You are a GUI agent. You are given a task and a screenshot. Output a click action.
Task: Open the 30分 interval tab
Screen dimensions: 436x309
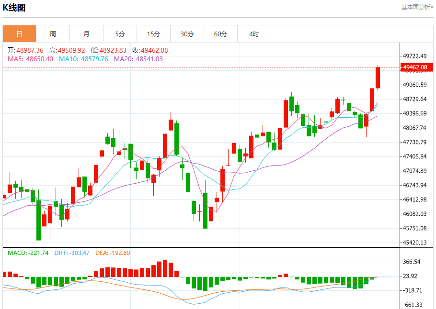point(187,34)
